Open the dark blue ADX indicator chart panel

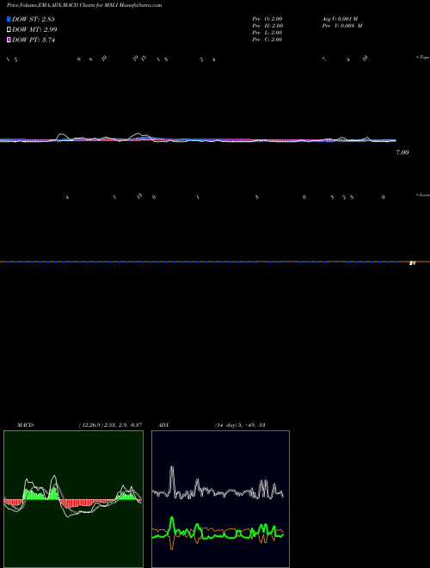(220, 499)
